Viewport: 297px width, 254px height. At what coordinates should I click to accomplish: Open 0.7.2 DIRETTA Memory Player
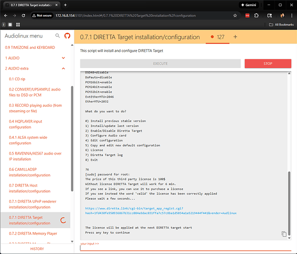coord(33,233)
